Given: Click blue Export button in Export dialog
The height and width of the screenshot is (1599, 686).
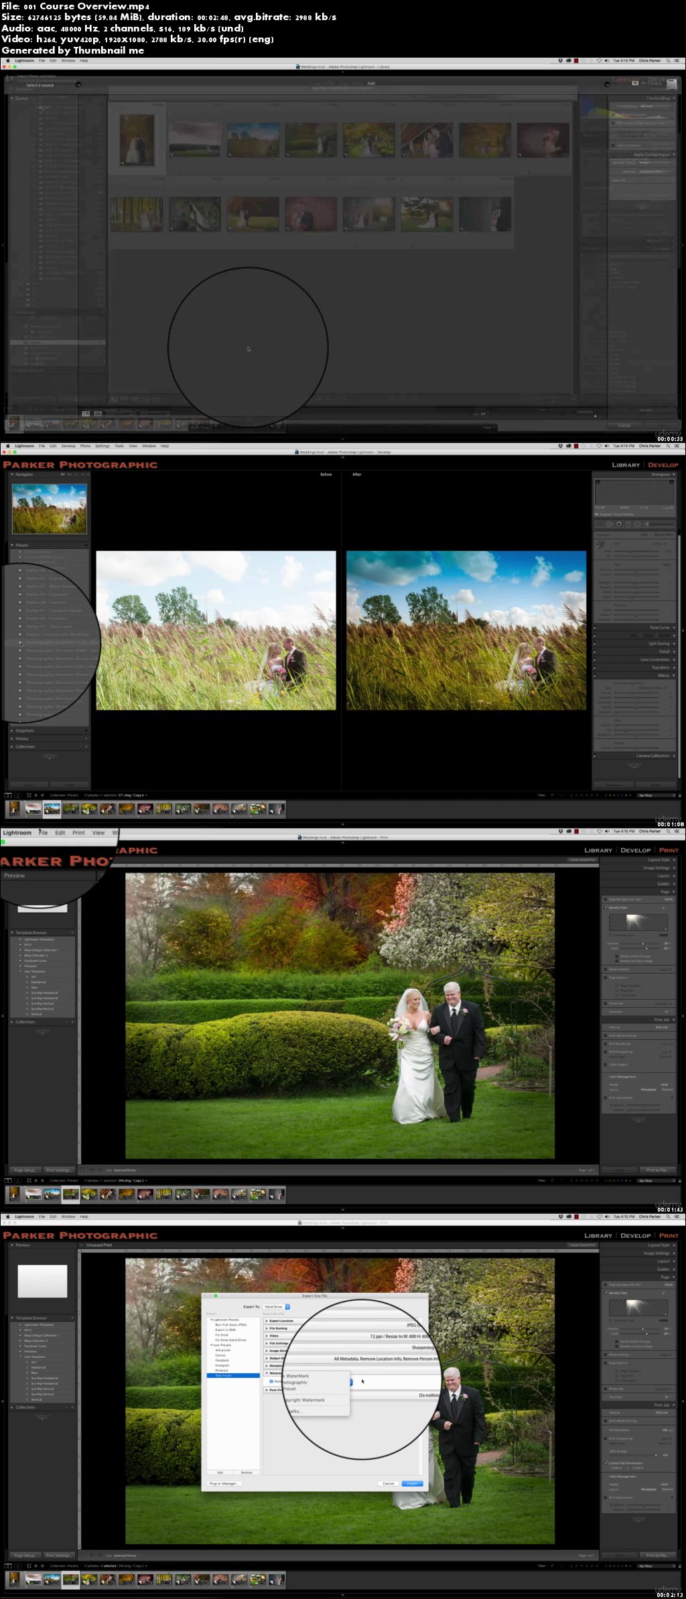Looking at the screenshot, I should coord(413,1484).
